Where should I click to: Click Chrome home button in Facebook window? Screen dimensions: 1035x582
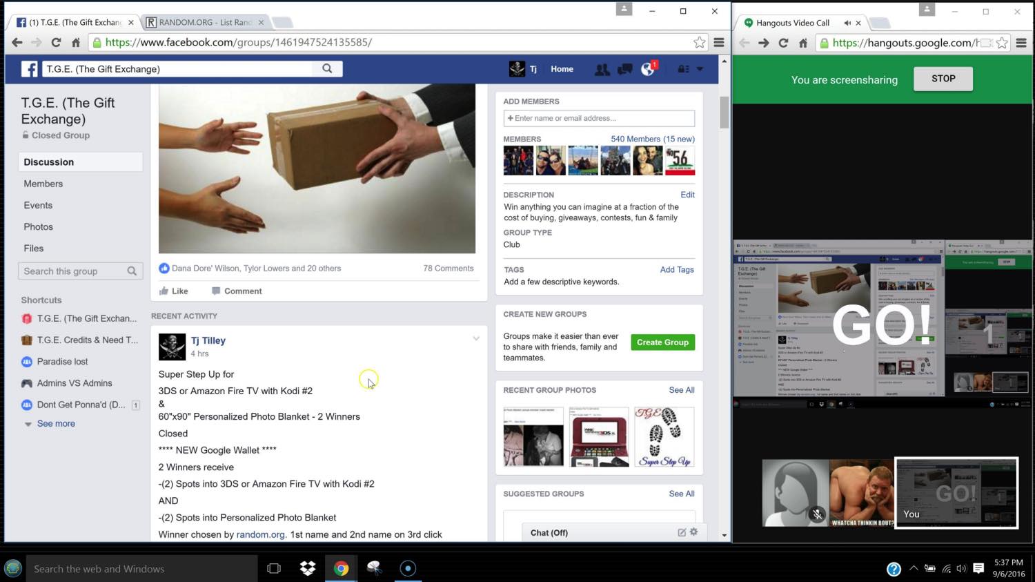(76, 42)
